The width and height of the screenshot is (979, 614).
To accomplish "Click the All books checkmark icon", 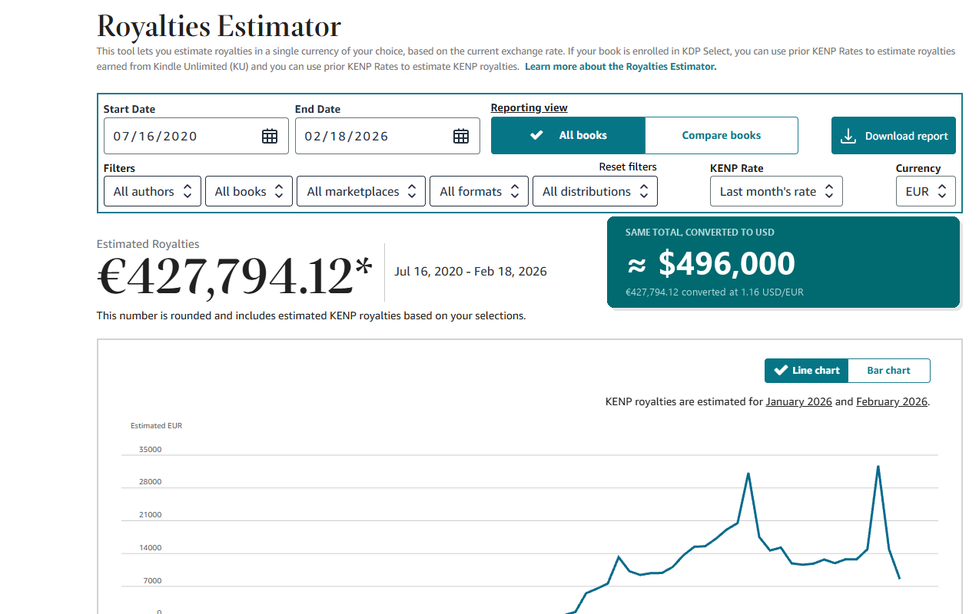I will [537, 135].
